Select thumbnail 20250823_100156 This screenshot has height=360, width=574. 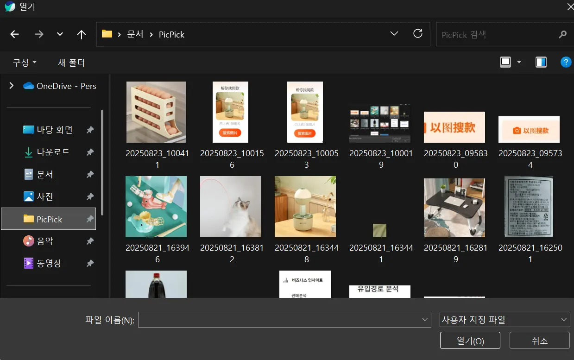click(x=230, y=112)
